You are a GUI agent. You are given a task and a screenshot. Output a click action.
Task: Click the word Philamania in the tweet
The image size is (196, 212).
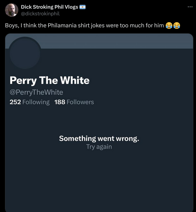[62, 25]
